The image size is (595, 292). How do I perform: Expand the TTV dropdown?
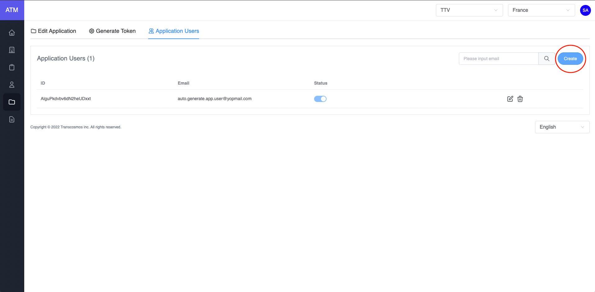(469, 10)
